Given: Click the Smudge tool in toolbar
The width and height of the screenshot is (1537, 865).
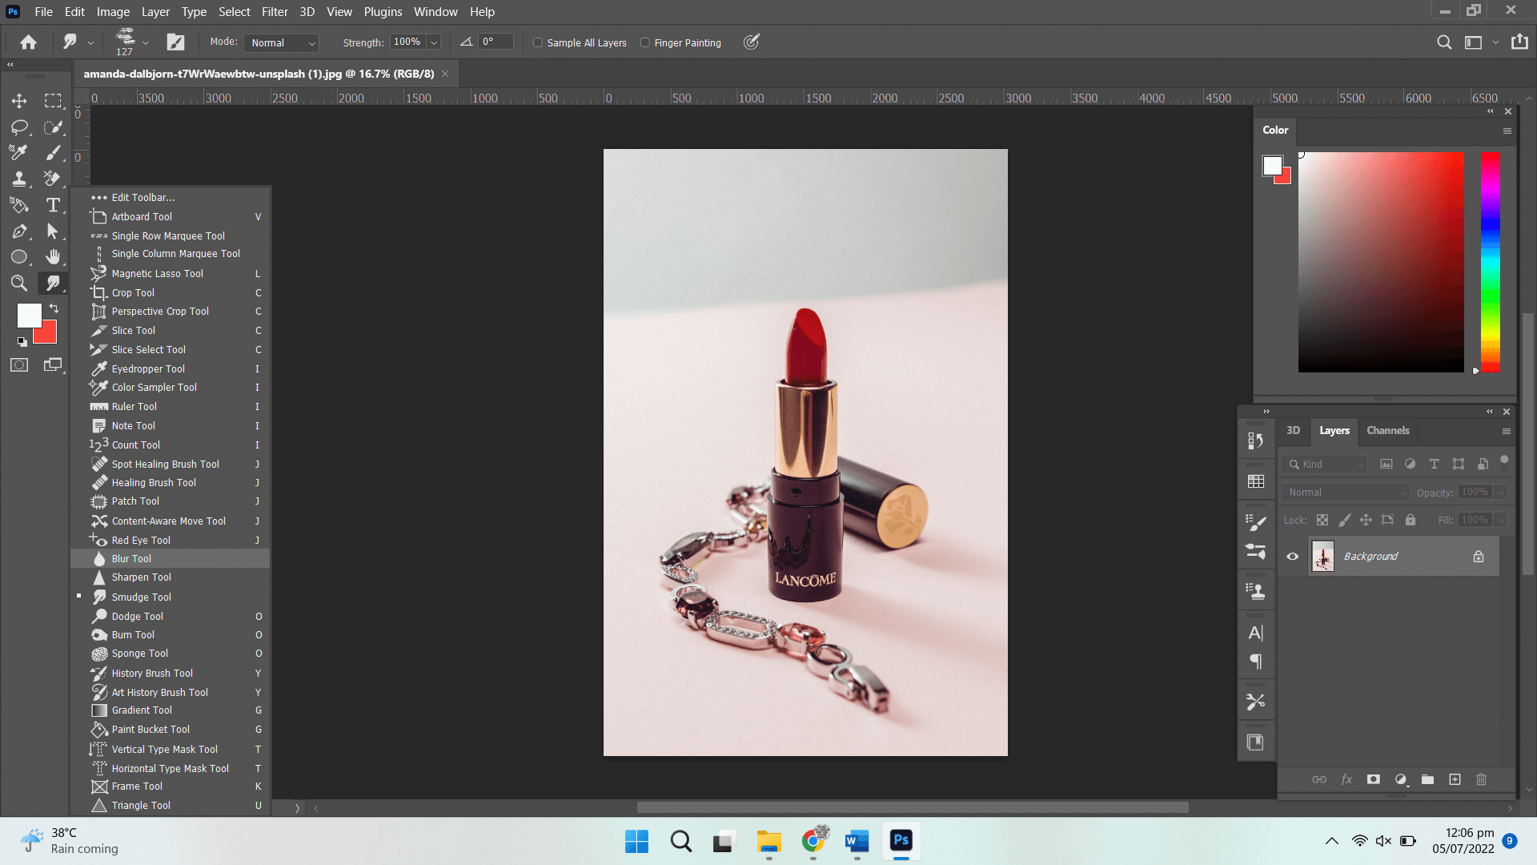Looking at the screenshot, I should 53,283.
